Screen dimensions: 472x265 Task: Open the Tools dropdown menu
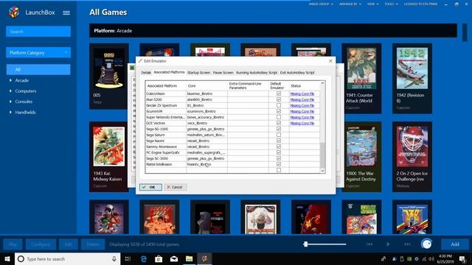tap(391, 4)
